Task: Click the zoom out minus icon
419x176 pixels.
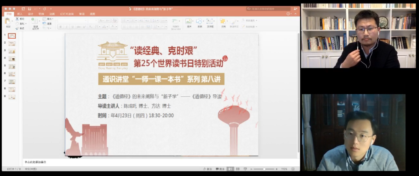Action: [252, 169]
